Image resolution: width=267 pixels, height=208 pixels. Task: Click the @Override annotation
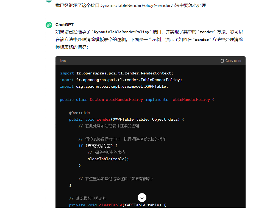[x=79, y=113]
